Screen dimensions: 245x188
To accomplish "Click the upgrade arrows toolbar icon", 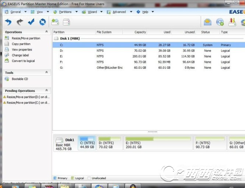I will point(232,22).
